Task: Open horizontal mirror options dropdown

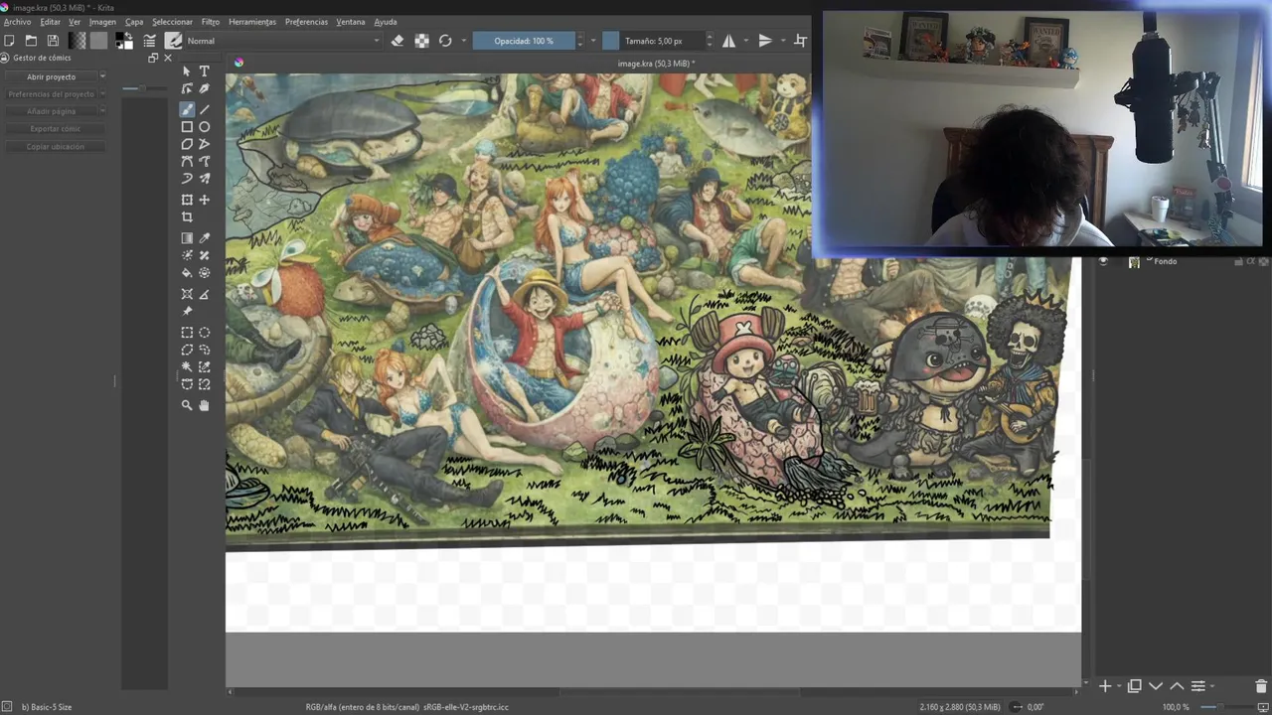Action: click(746, 41)
